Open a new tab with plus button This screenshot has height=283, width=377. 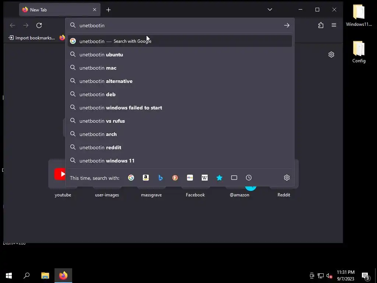109,10
